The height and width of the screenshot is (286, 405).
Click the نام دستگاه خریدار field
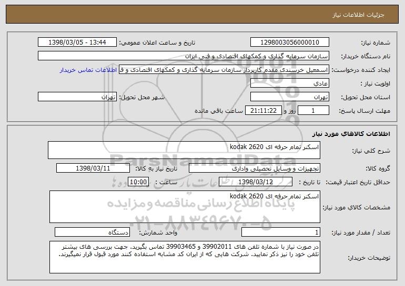pyautogui.click(x=184, y=56)
